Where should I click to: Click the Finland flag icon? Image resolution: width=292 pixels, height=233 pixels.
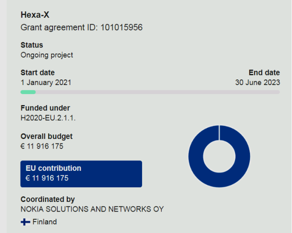[x=26, y=222]
